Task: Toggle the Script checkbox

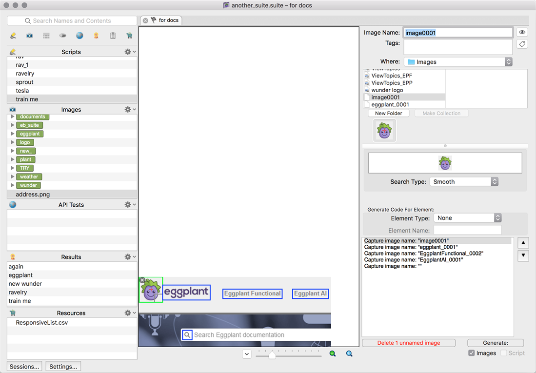Action: point(503,353)
